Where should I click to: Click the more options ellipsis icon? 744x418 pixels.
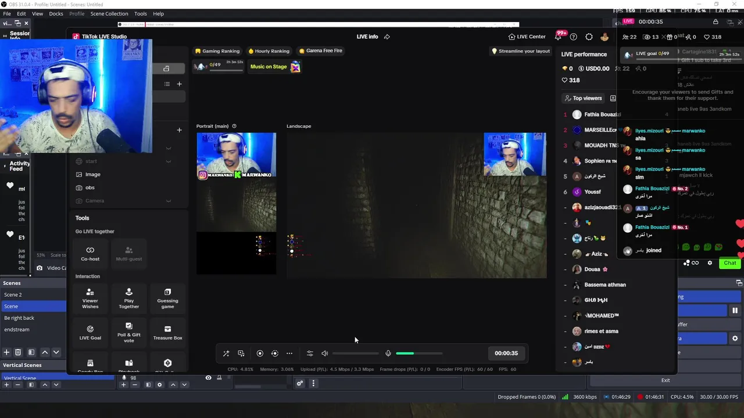pyautogui.click(x=289, y=353)
